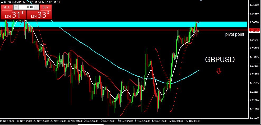Click the 1.32365 price scale label
The image size is (261, 125).
coord(254,92)
